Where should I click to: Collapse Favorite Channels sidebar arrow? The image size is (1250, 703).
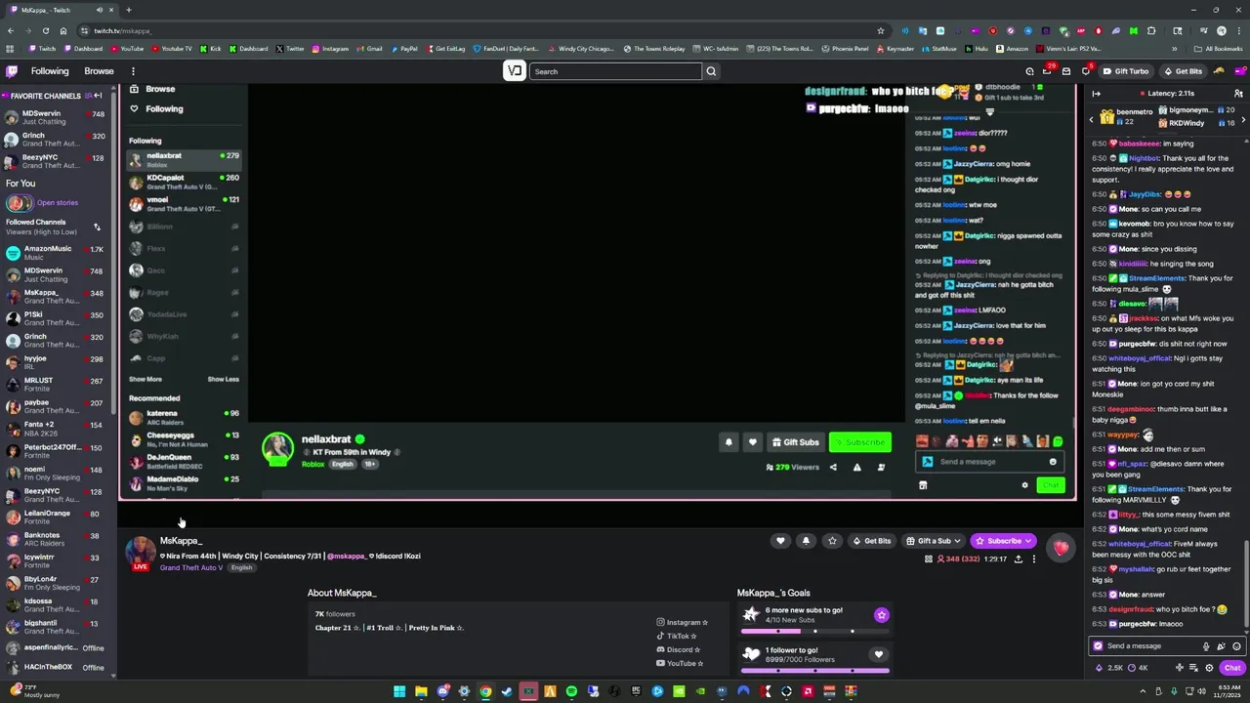coord(98,96)
